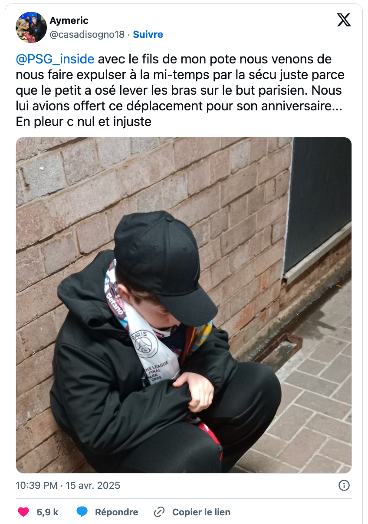Click the chain link copy icon
This screenshot has height=524, width=368.
click(x=159, y=512)
